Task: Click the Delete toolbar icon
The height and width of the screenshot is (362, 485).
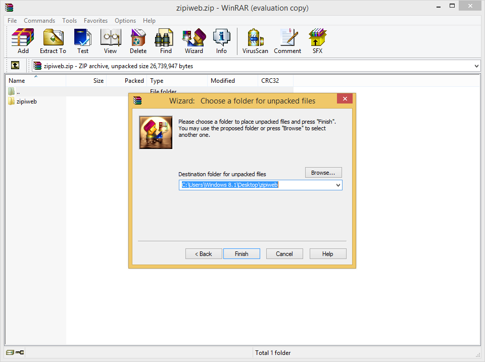Action: click(138, 41)
